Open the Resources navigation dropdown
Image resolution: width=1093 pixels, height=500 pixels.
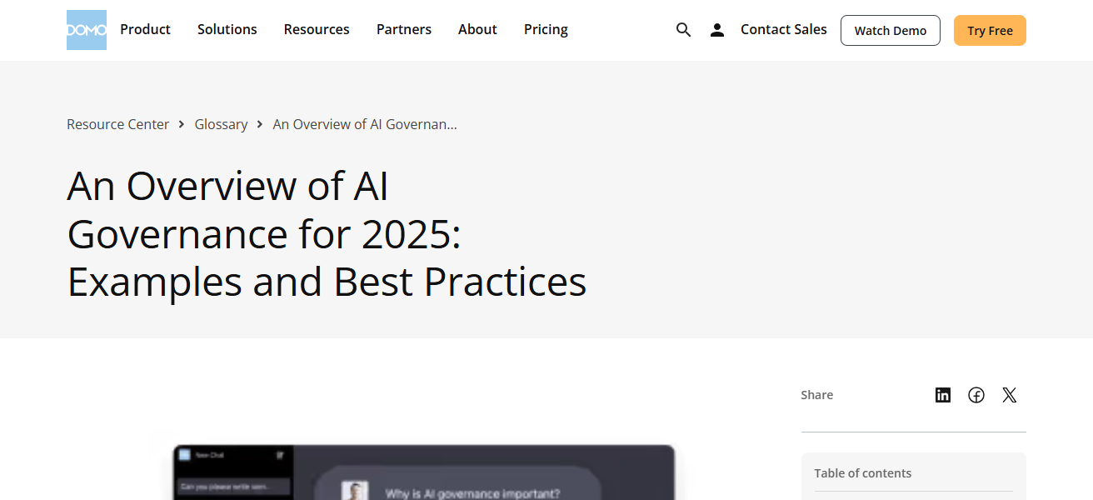tap(317, 29)
